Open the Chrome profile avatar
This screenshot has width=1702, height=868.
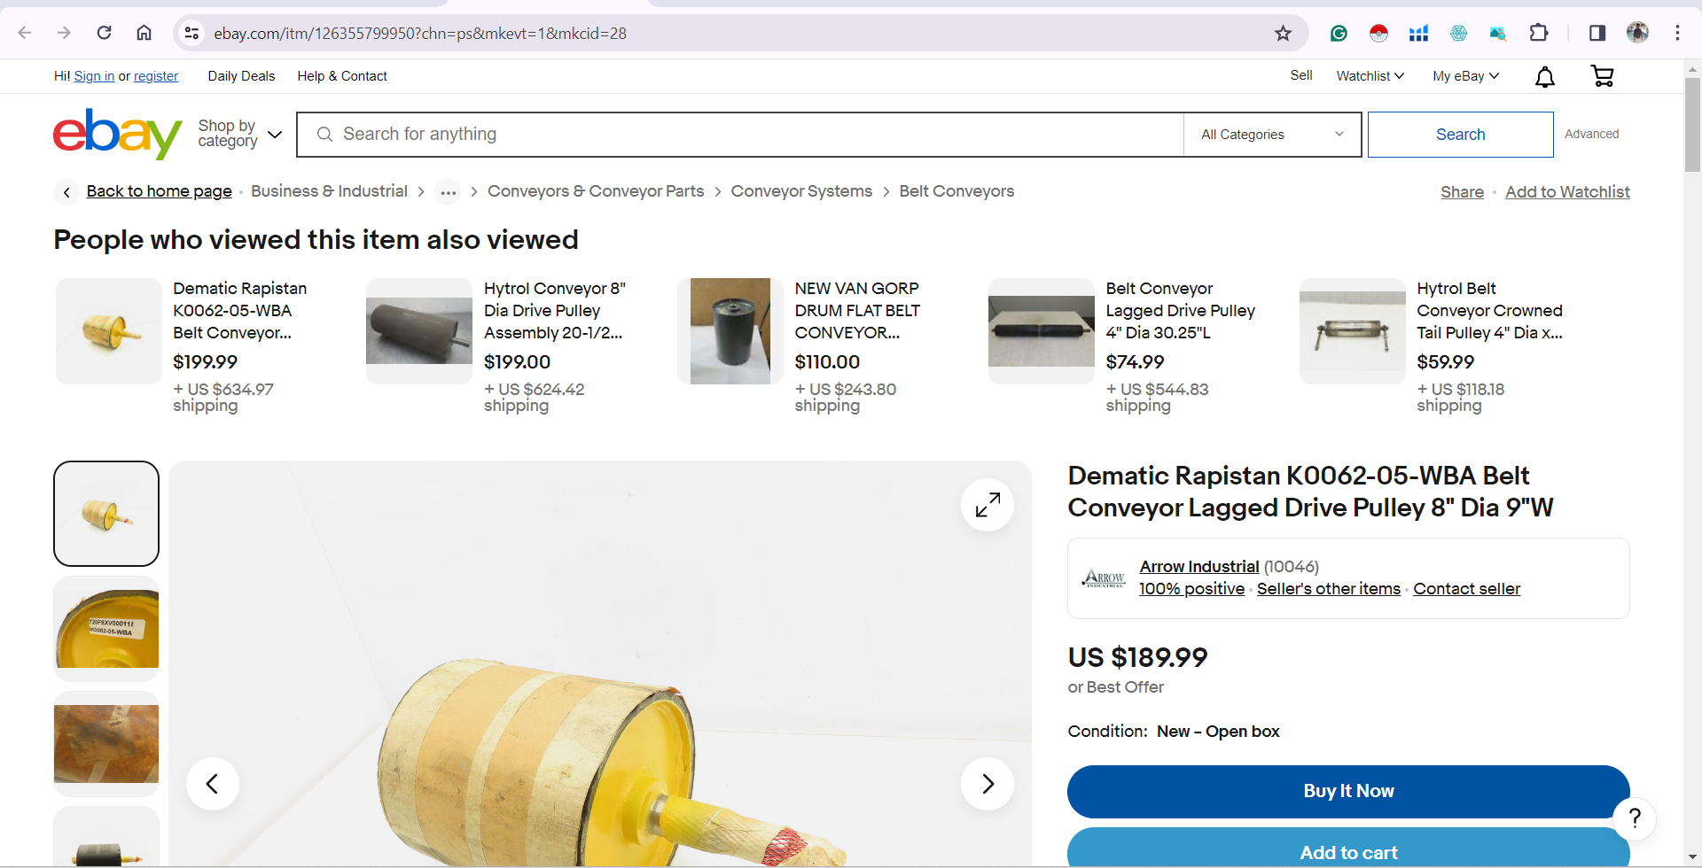point(1637,33)
